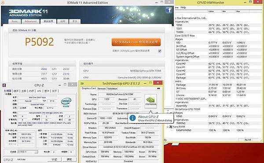The image size is (264, 163).
Task: Click the Intel Inside logo in CPU-Z
Action: [66, 102]
